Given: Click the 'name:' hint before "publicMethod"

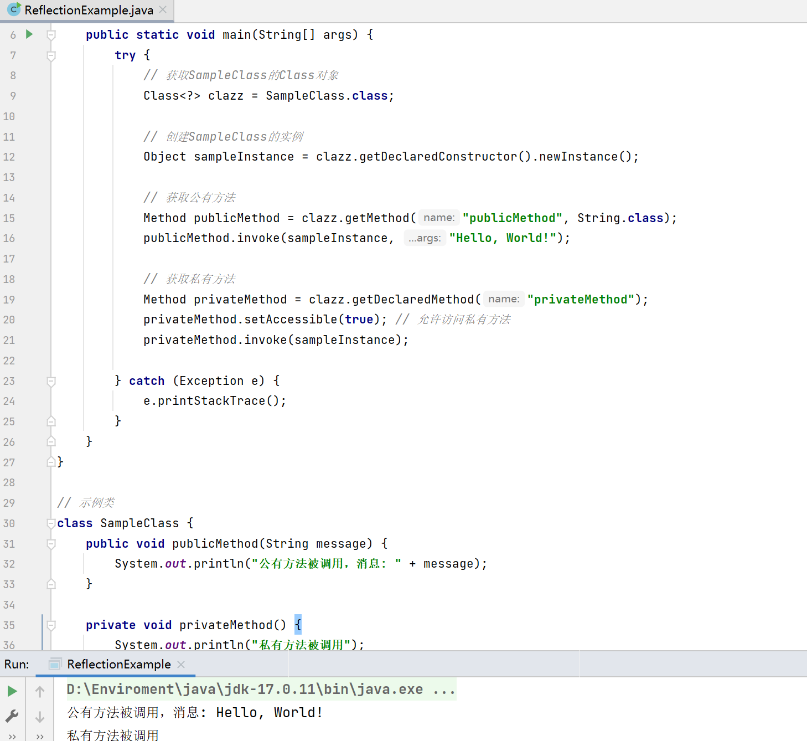Looking at the screenshot, I should pos(439,218).
